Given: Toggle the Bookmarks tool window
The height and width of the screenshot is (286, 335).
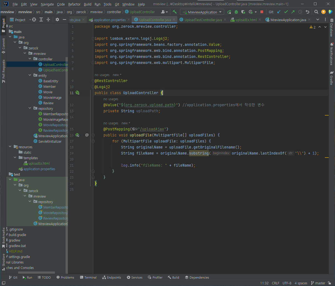Looking at the screenshot, I should (3, 238).
